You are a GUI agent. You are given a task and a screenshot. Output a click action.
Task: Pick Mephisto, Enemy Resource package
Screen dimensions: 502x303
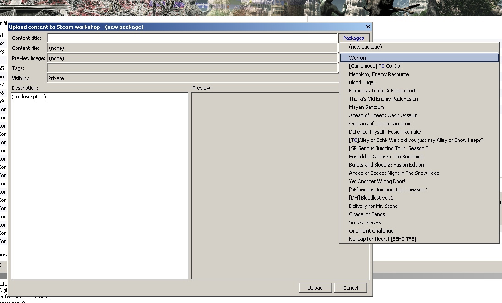[x=420, y=74]
